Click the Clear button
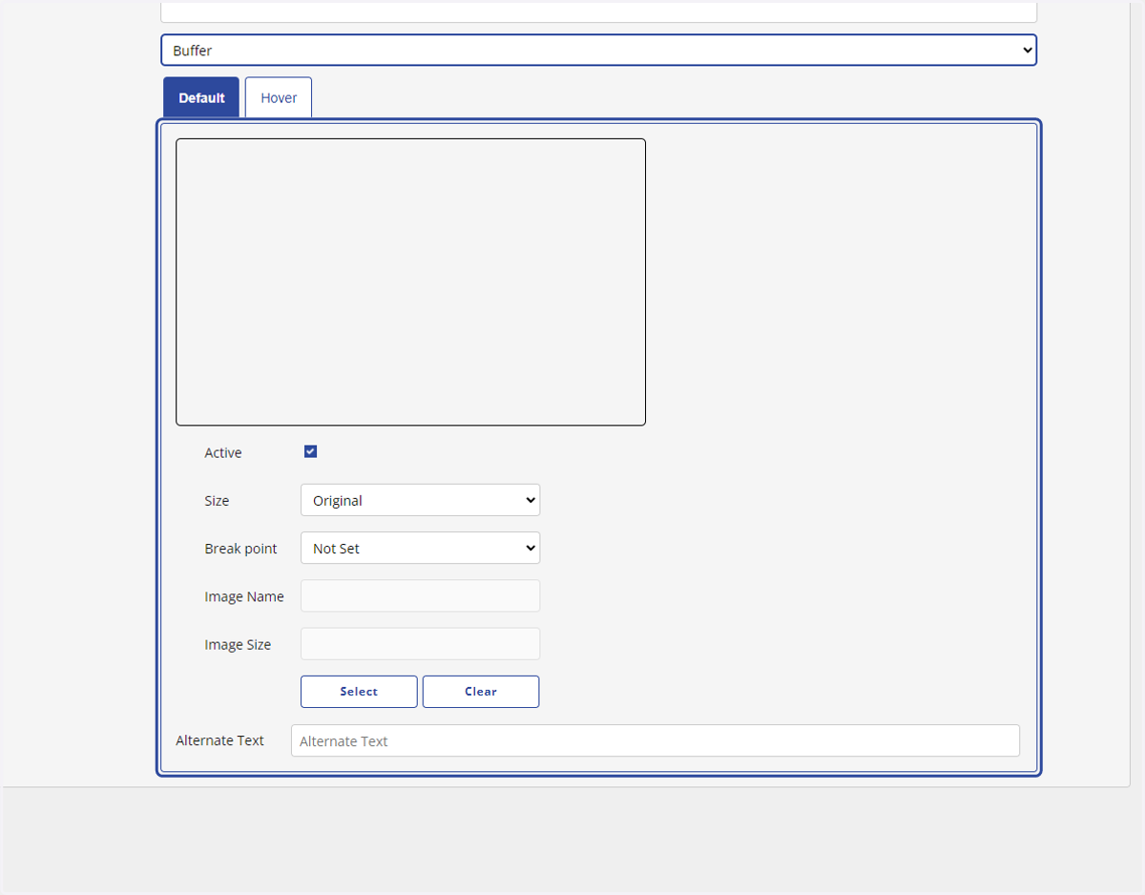Screen dimensions: 1145x895 tap(481, 692)
